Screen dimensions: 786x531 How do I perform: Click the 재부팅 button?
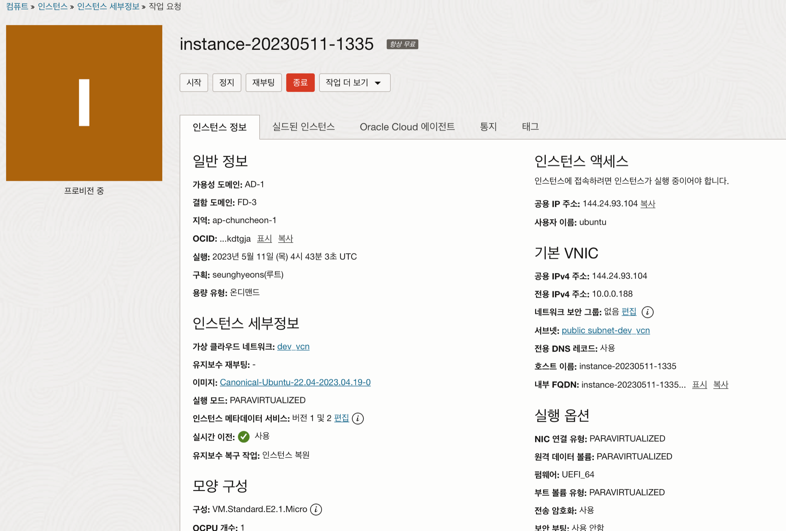[263, 82]
